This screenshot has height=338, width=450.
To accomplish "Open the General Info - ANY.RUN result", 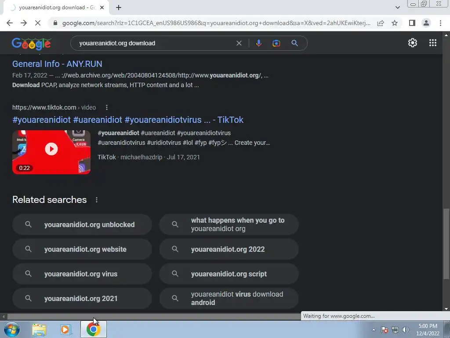I will pos(57,64).
